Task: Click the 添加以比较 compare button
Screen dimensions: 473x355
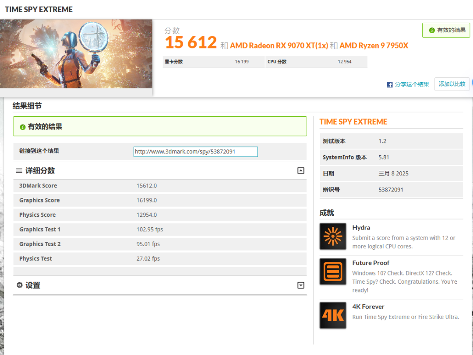Action: point(452,84)
